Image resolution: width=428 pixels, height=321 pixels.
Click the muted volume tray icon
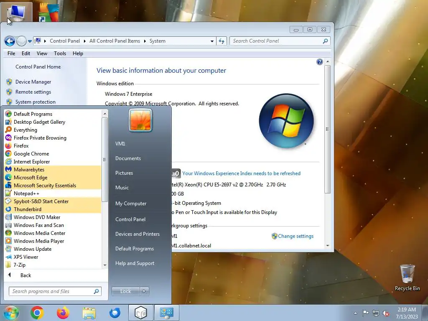pos(386,313)
